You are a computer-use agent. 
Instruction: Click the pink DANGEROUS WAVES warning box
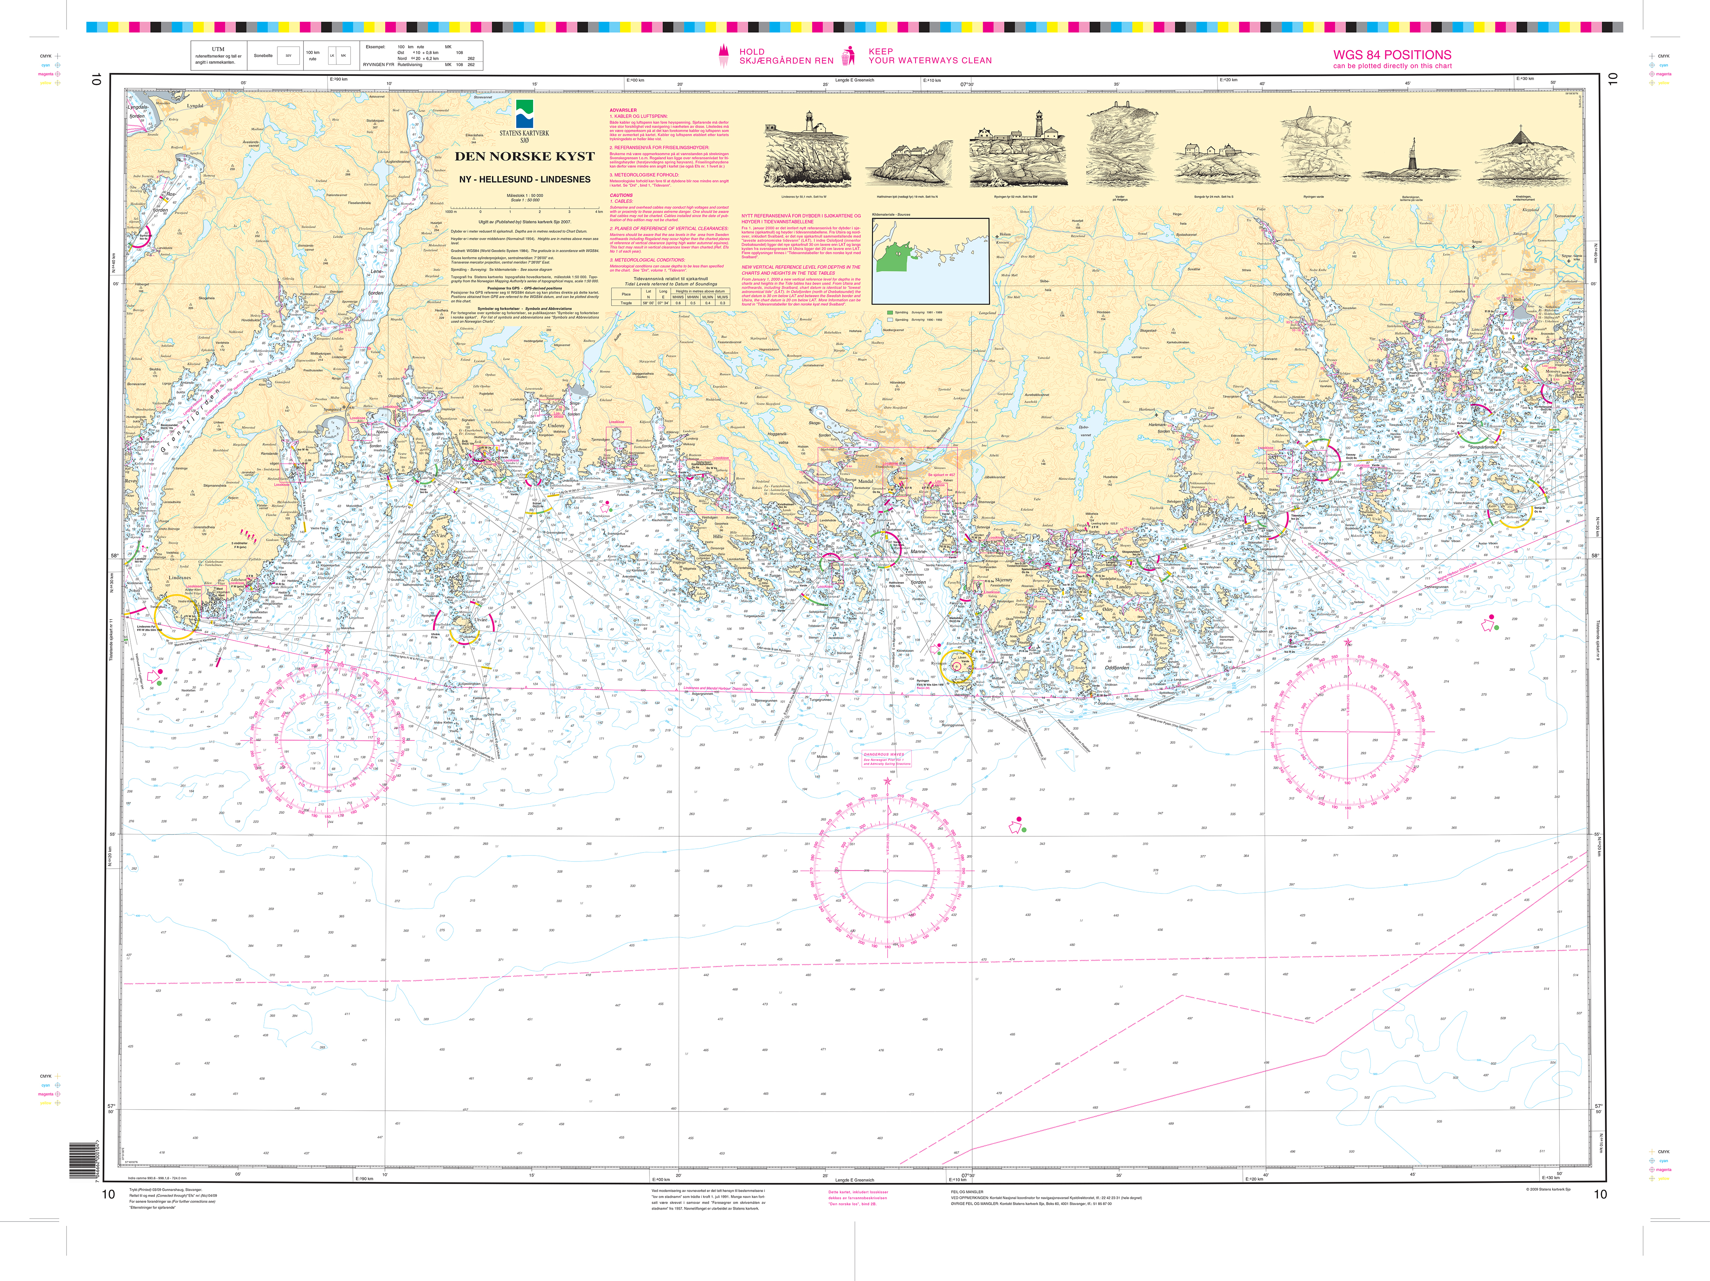pyautogui.click(x=886, y=758)
